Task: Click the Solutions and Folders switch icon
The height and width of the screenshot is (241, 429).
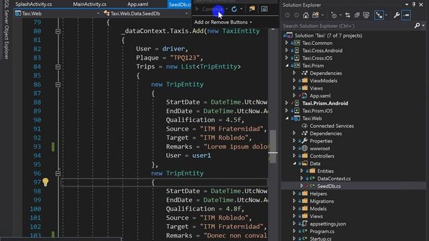Action: pyautogui.click(x=316, y=15)
